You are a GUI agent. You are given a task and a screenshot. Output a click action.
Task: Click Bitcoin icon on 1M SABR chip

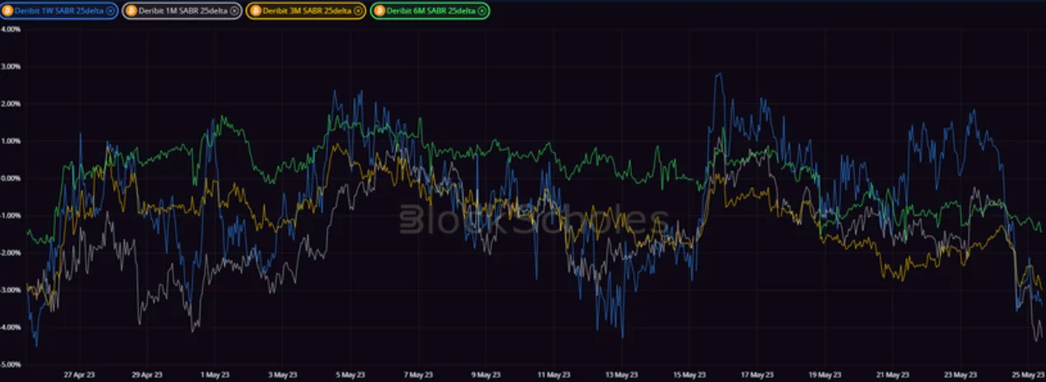(x=131, y=11)
